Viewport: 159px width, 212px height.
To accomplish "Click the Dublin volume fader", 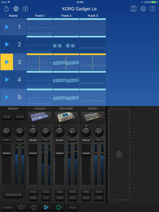I will [86, 153].
